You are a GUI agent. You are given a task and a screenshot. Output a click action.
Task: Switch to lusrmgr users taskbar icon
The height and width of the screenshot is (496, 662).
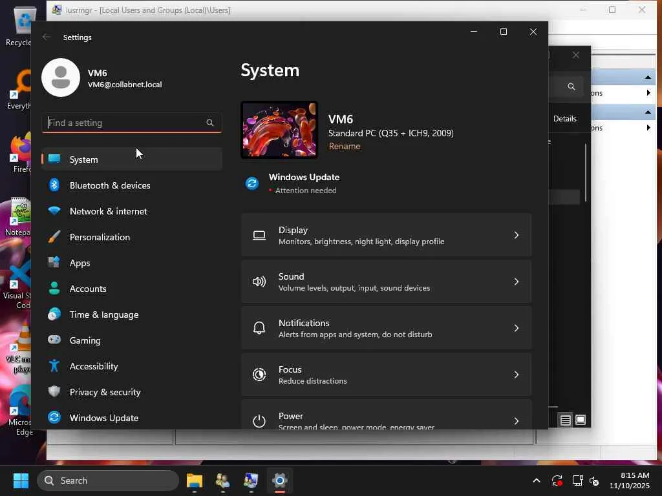[x=222, y=480]
